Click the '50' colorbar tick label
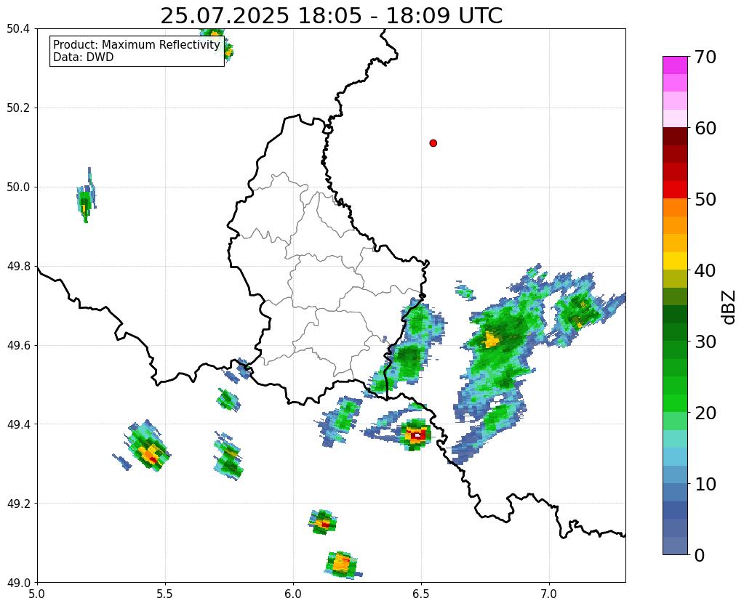The height and width of the screenshot is (606, 744). click(x=704, y=199)
